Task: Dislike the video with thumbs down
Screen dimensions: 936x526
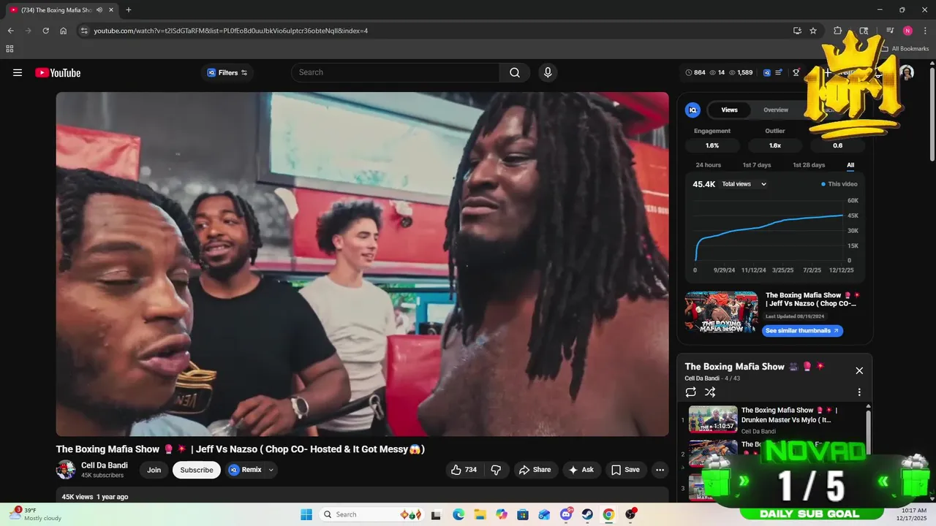Action: tap(496, 470)
